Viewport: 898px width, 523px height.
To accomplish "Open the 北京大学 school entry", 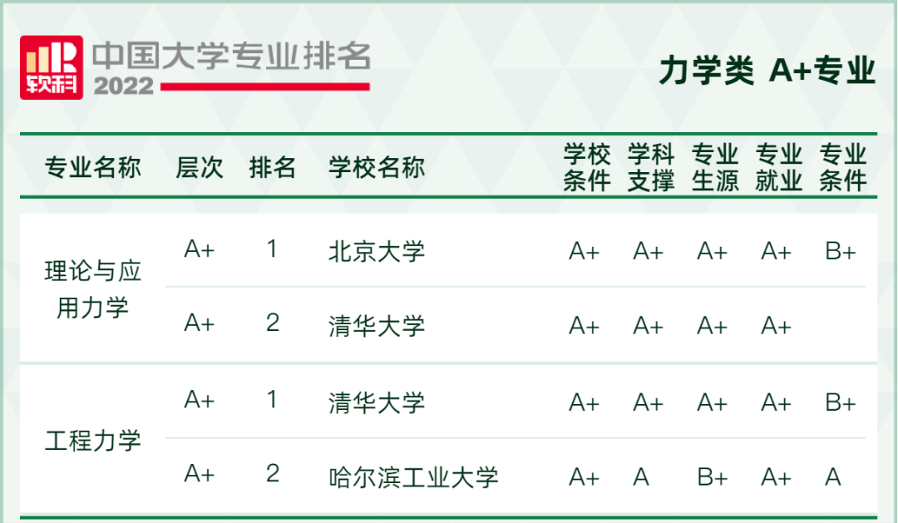I will tap(377, 251).
